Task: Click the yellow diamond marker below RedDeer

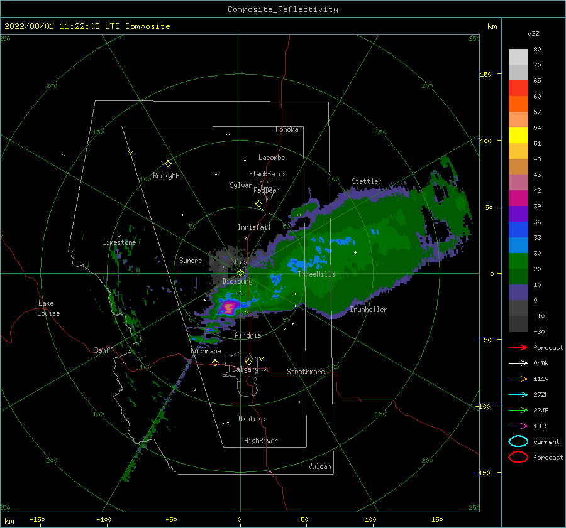Action: click(x=258, y=204)
